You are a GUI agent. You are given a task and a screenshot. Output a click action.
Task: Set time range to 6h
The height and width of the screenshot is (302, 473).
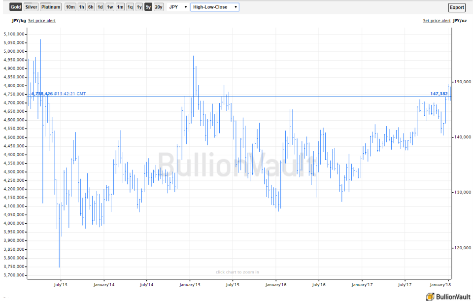pos(91,7)
